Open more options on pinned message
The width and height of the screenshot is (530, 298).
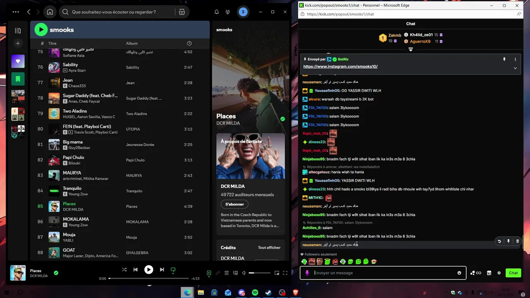[515, 59]
